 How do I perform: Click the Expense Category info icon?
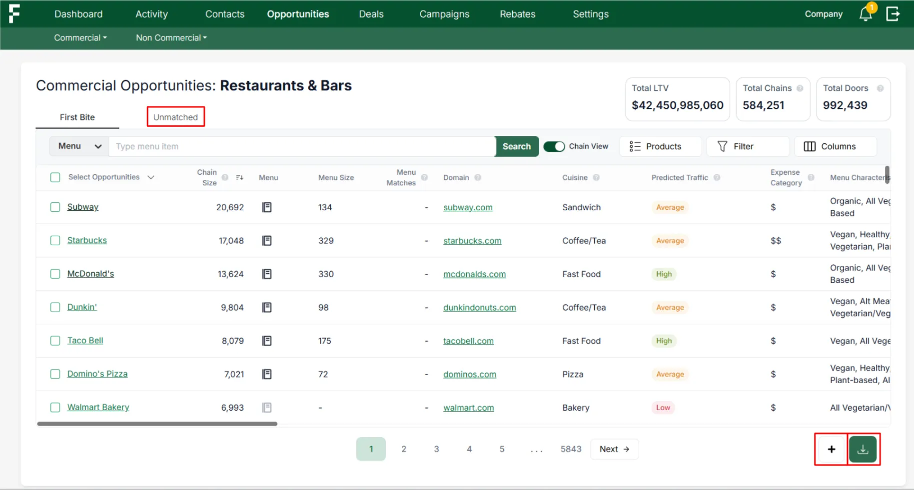click(811, 177)
